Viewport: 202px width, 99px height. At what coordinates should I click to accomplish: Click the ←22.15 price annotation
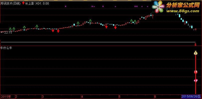pyautogui.click(x=6, y=32)
